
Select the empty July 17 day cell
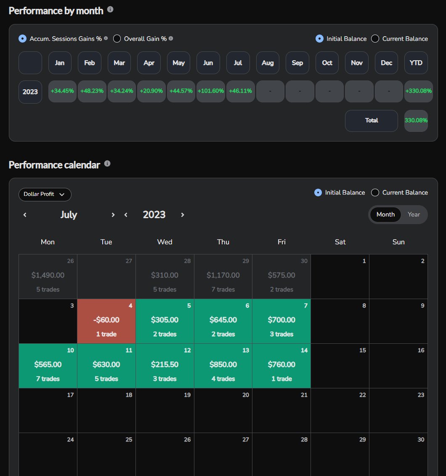(x=48, y=410)
